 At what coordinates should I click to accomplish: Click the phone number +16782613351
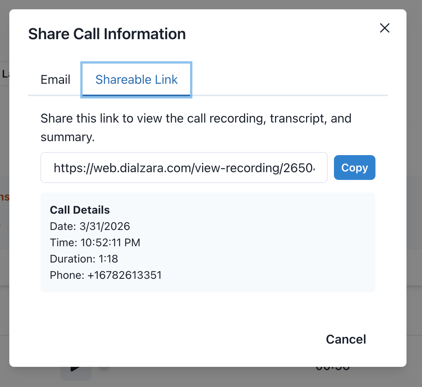[105, 275]
